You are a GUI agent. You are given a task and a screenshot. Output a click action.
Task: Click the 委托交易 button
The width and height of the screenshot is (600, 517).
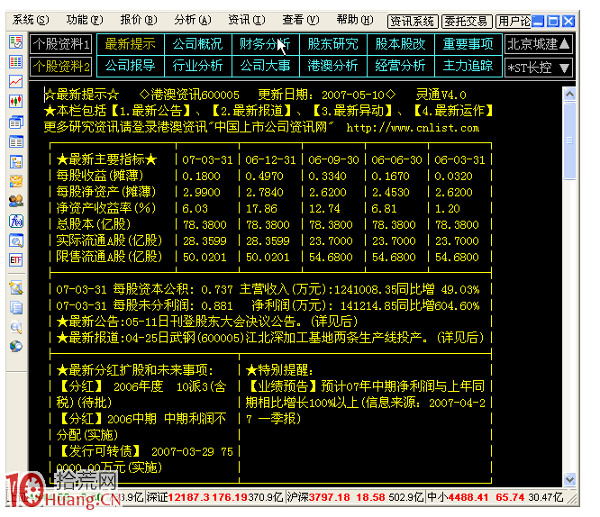[x=466, y=22]
